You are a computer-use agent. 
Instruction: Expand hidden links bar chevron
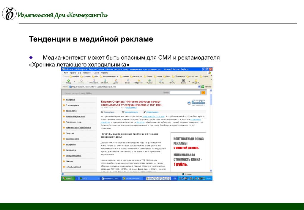tap(211, 76)
